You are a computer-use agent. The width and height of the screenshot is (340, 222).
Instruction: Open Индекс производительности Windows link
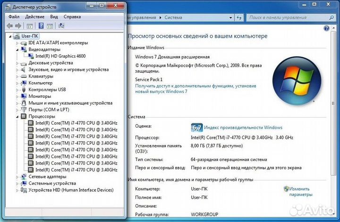coord(243,128)
